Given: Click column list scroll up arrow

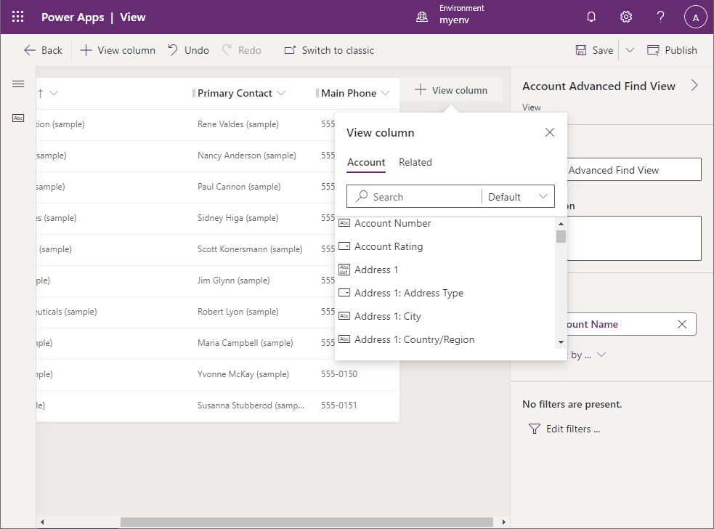Looking at the screenshot, I should [561, 224].
